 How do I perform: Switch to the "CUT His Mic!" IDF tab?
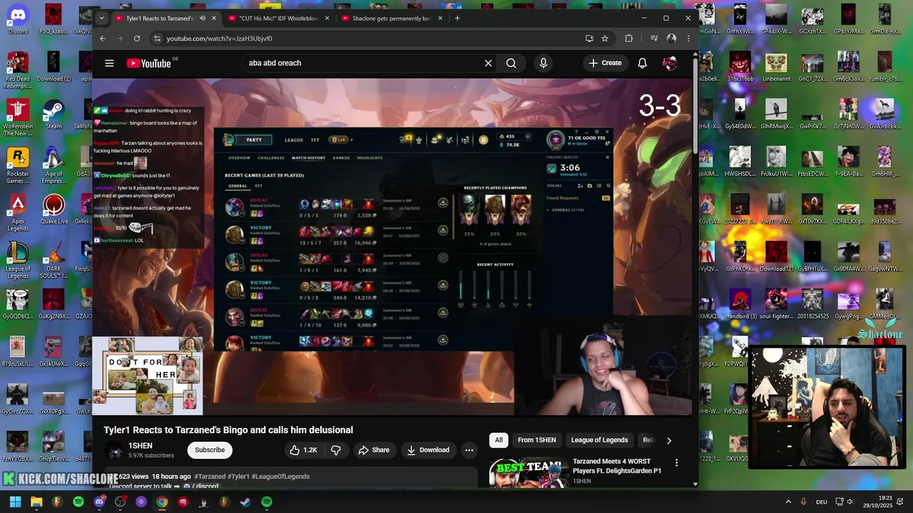[x=279, y=19]
